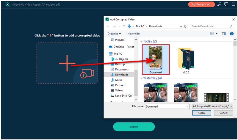
Task: Collapse the Yesterday group
Action: 141,78
